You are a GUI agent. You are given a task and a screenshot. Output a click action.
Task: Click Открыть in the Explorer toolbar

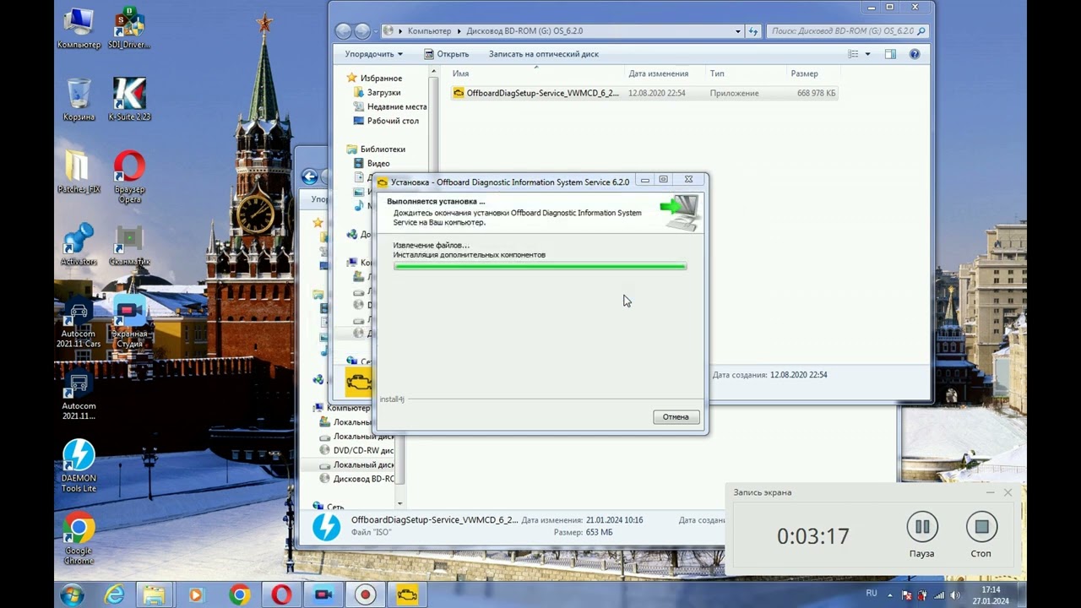coord(446,54)
